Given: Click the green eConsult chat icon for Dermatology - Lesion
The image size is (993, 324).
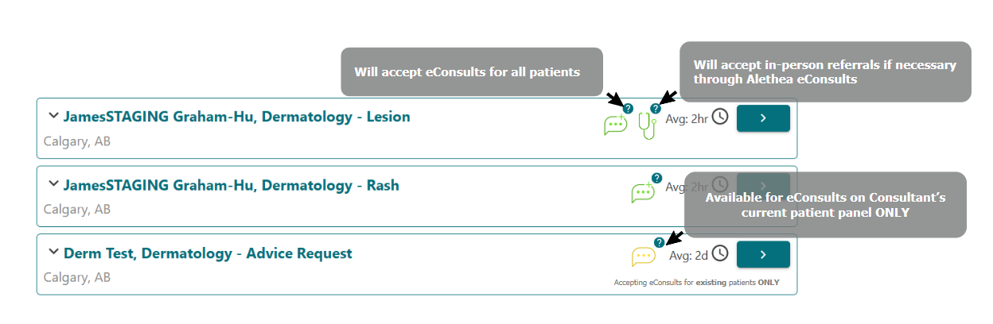Looking at the screenshot, I should pos(614,125).
